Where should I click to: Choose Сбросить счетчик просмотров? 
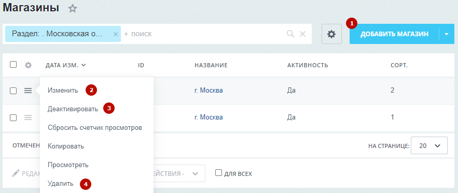95,128
